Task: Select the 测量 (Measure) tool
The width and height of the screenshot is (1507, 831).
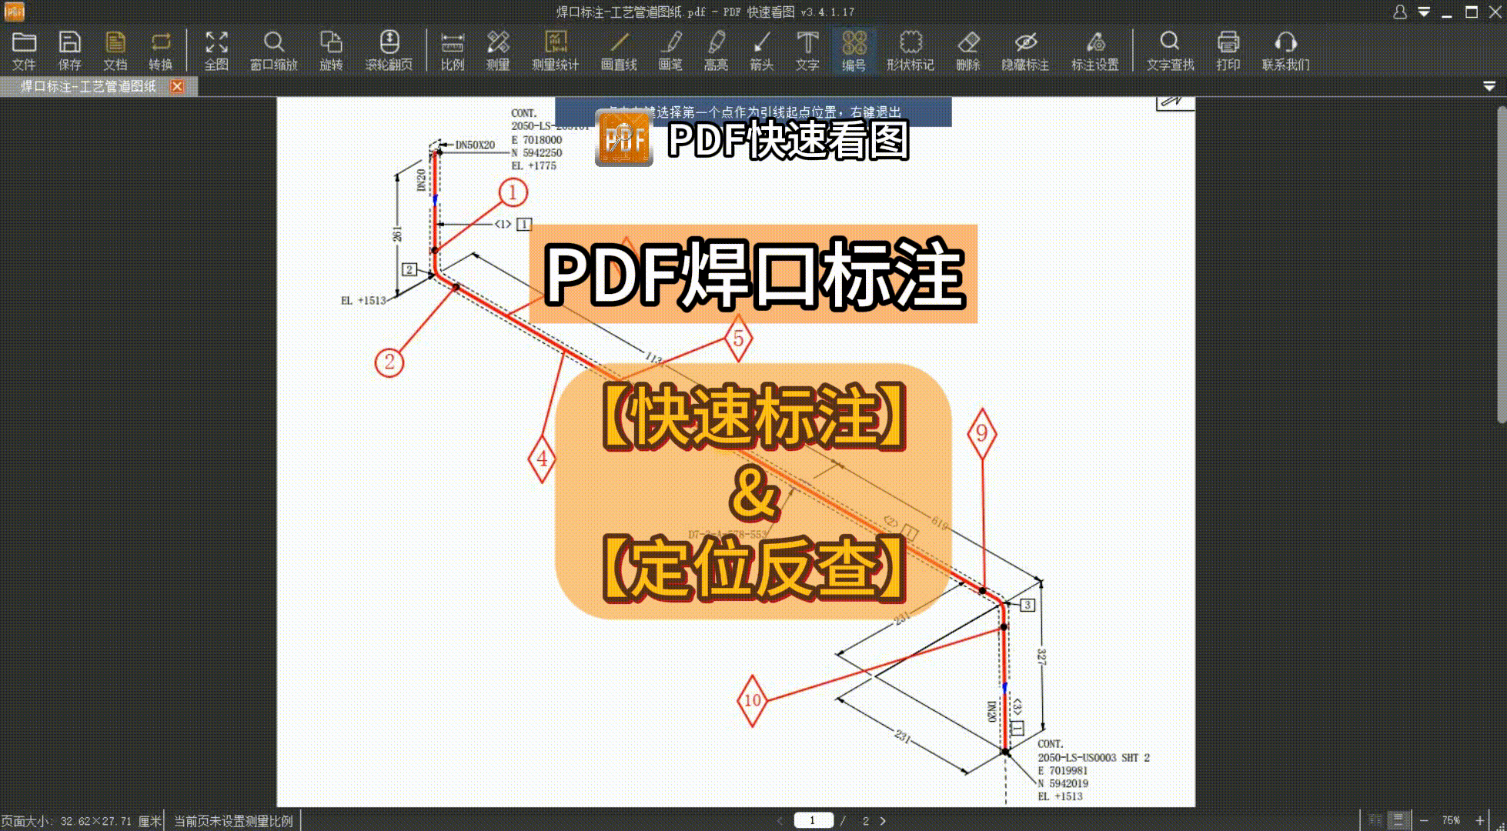Action: point(498,51)
